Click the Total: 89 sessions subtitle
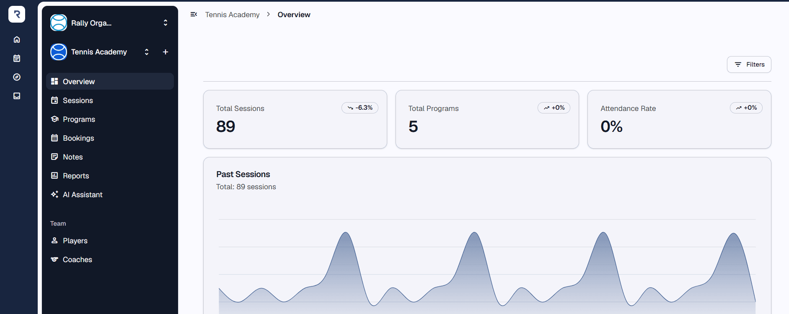 coord(246,187)
